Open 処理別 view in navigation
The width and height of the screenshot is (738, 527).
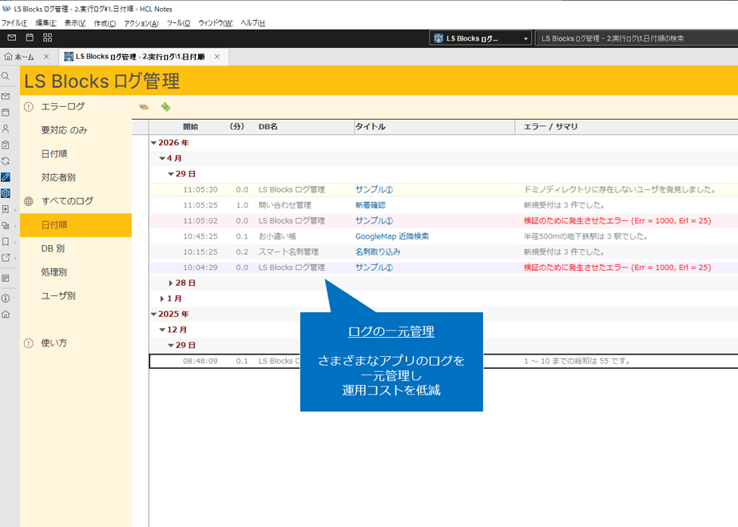click(x=54, y=272)
